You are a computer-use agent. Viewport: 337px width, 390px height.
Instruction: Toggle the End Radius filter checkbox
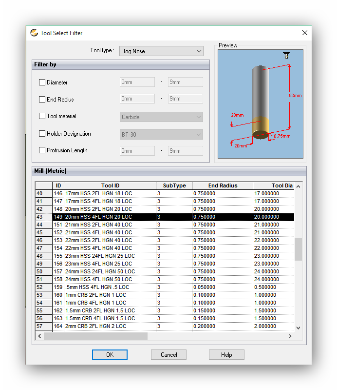point(42,100)
